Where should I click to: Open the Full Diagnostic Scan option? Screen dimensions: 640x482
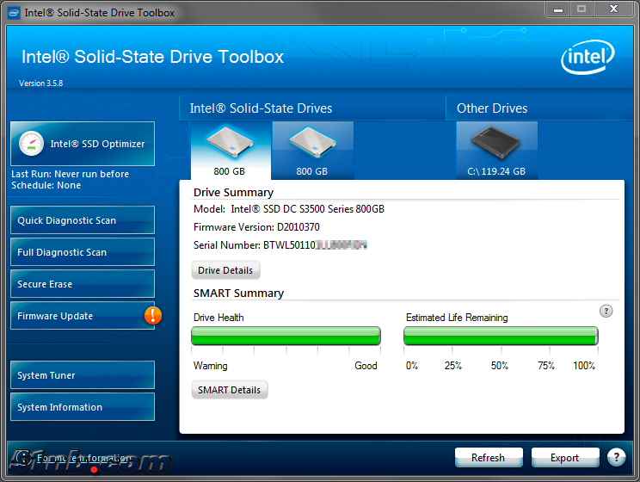point(83,252)
